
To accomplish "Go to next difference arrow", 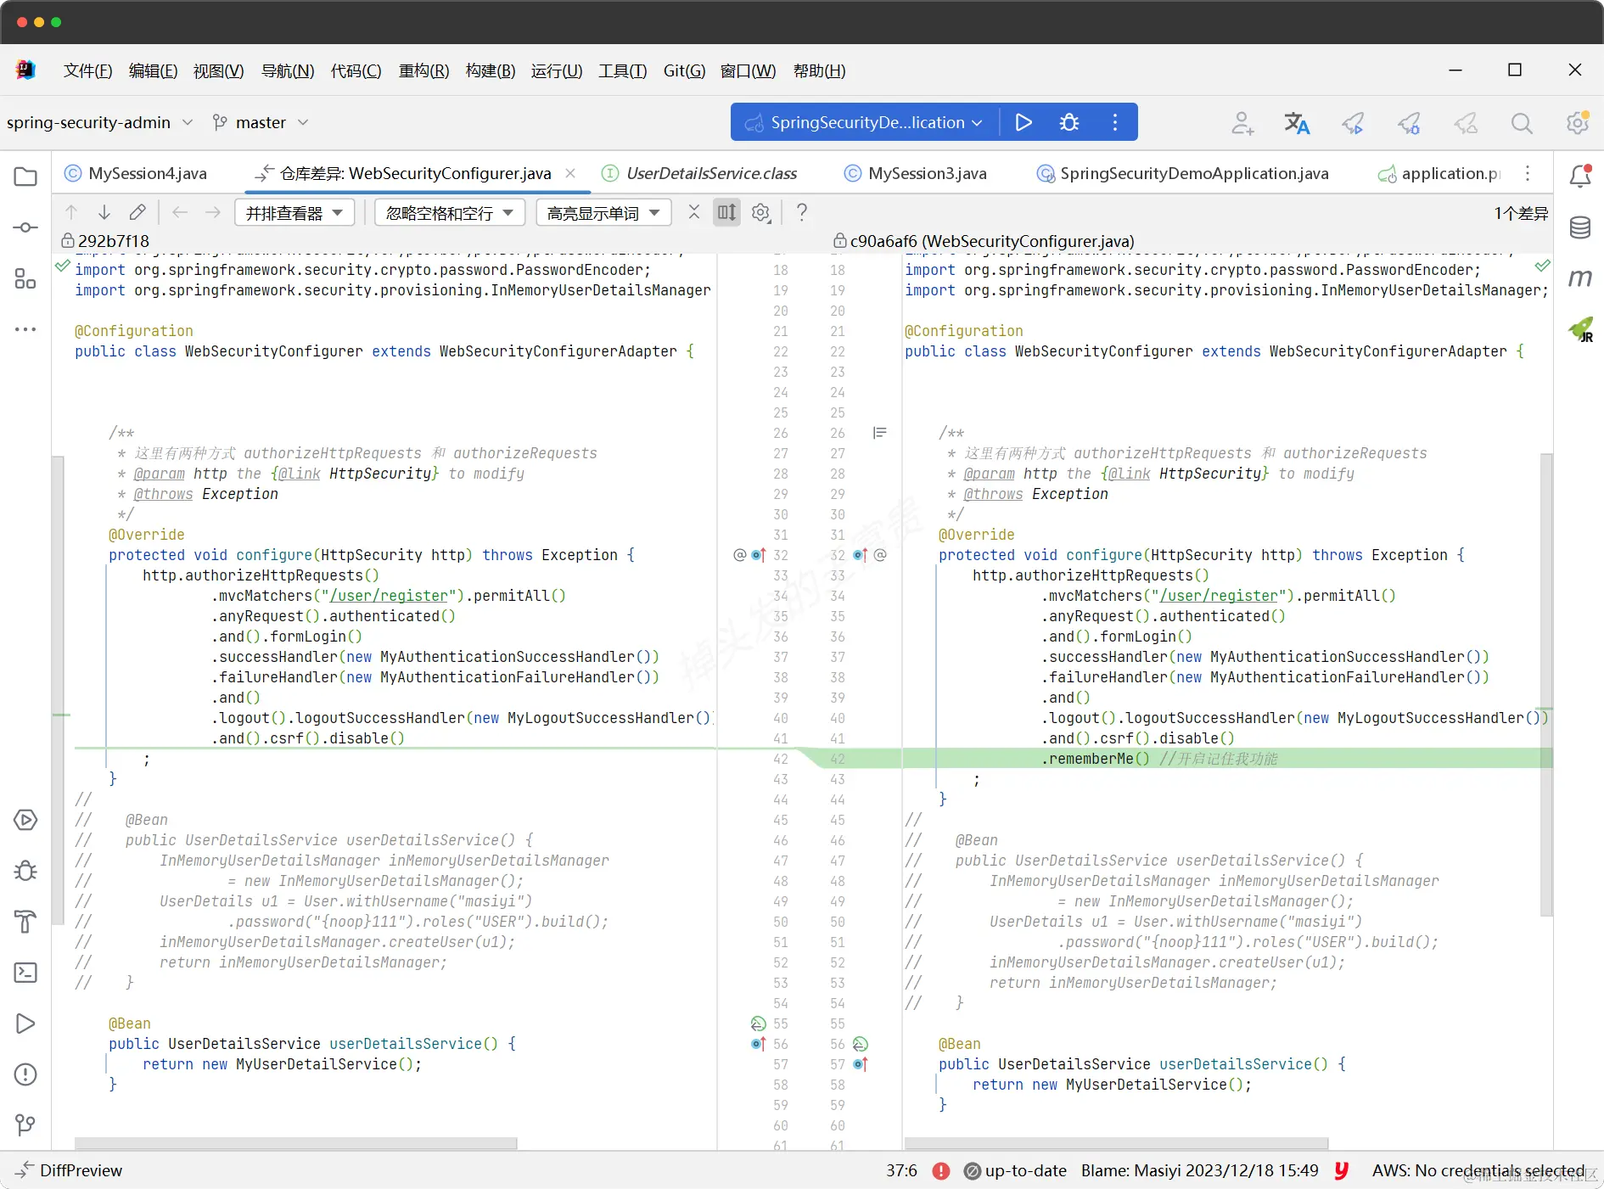I will coord(104,212).
